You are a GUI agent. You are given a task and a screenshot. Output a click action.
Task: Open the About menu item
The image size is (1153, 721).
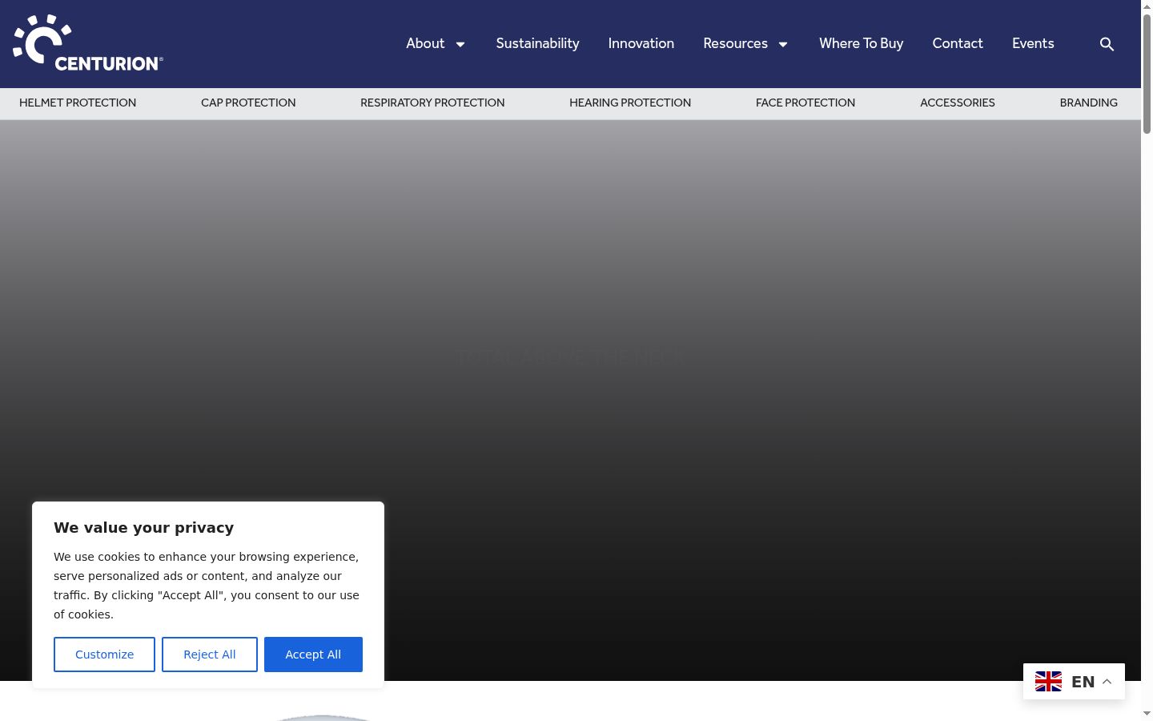coord(425,43)
